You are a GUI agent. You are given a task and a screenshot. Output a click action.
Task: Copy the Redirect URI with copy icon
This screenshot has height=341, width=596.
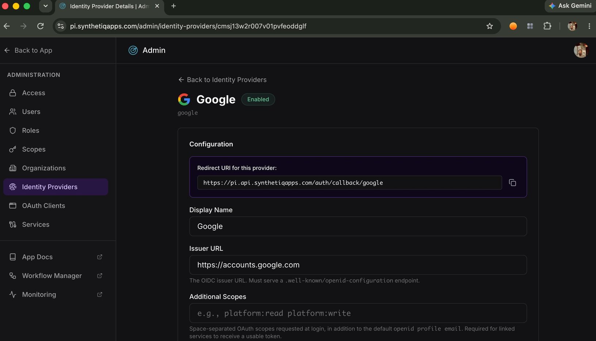[512, 183]
